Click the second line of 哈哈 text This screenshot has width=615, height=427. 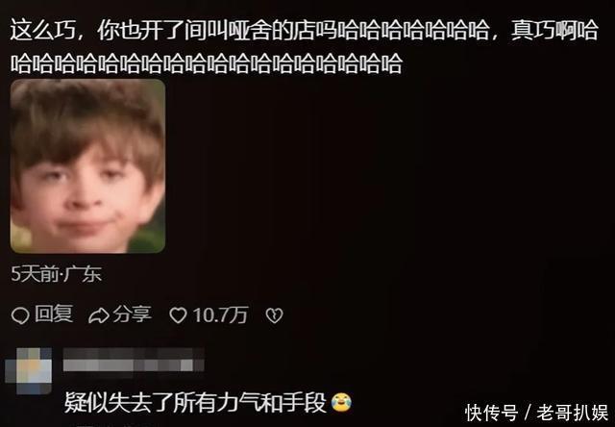coord(207,63)
